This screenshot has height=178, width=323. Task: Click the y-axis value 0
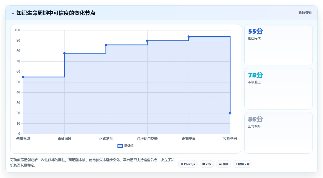point(19,134)
